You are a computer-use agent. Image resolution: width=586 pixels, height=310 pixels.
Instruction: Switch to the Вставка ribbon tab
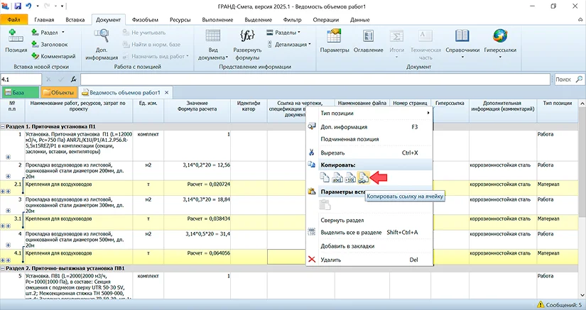(x=75, y=20)
